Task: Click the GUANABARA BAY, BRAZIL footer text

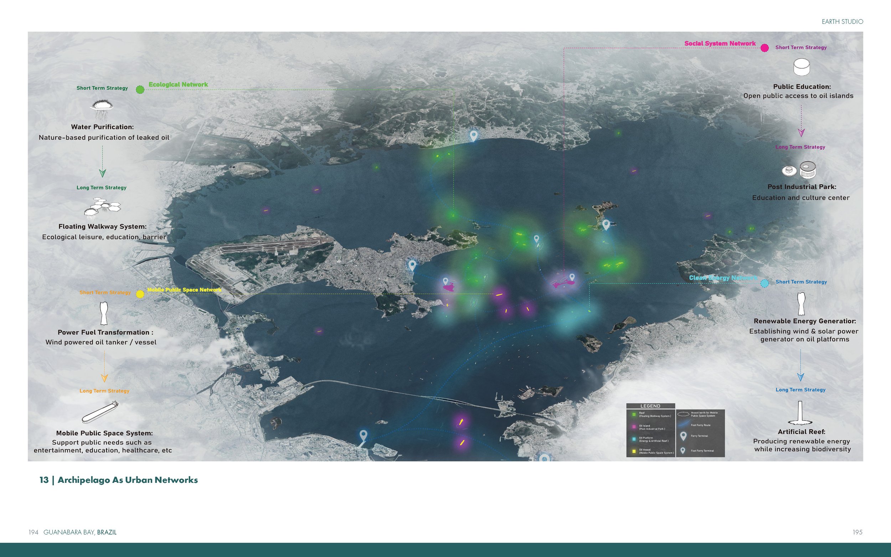Action: coord(79,532)
